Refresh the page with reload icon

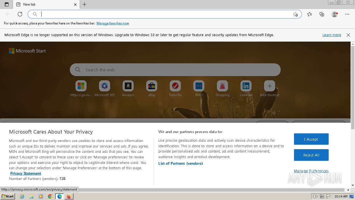tap(20, 14)
